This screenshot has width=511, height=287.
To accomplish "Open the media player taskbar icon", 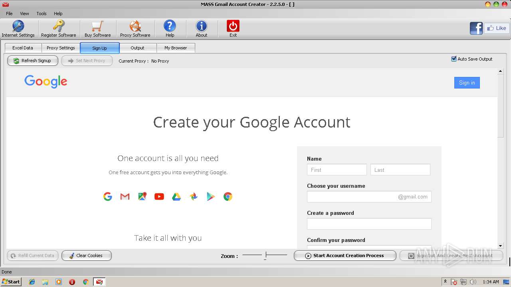I will click(x=59, y=282).
